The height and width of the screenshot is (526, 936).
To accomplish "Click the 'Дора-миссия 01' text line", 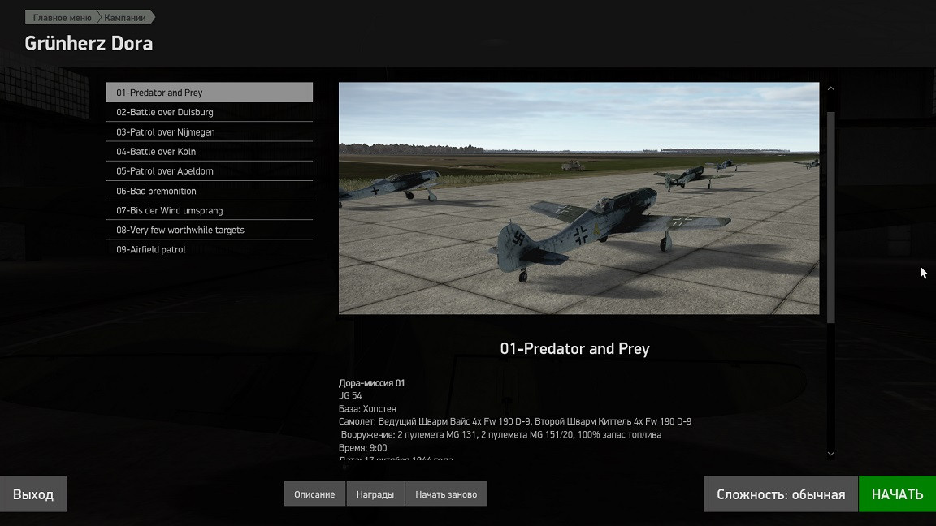I will pos(371,383).
